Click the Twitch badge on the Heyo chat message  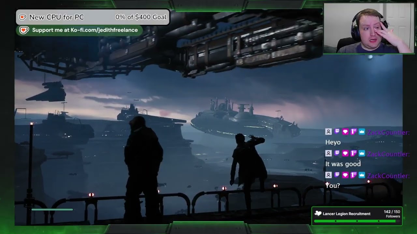click(x=337, y=132)
